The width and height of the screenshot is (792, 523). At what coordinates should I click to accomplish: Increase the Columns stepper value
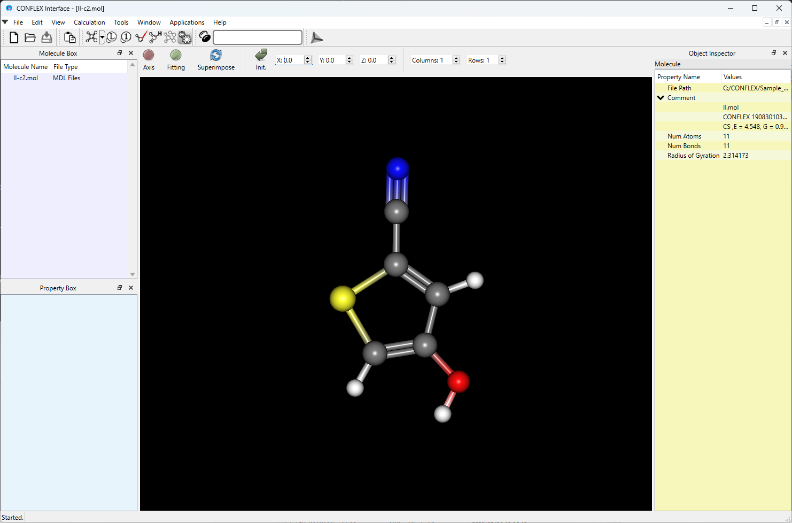tap(456, 58)
